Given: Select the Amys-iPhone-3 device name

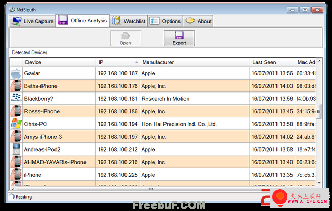Looking at the screenshot, I should point(43,137).
